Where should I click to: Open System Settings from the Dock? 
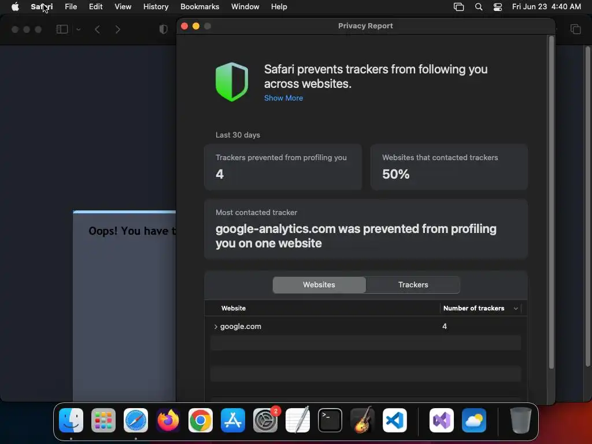pyautogui.click(x=265, y=420)
